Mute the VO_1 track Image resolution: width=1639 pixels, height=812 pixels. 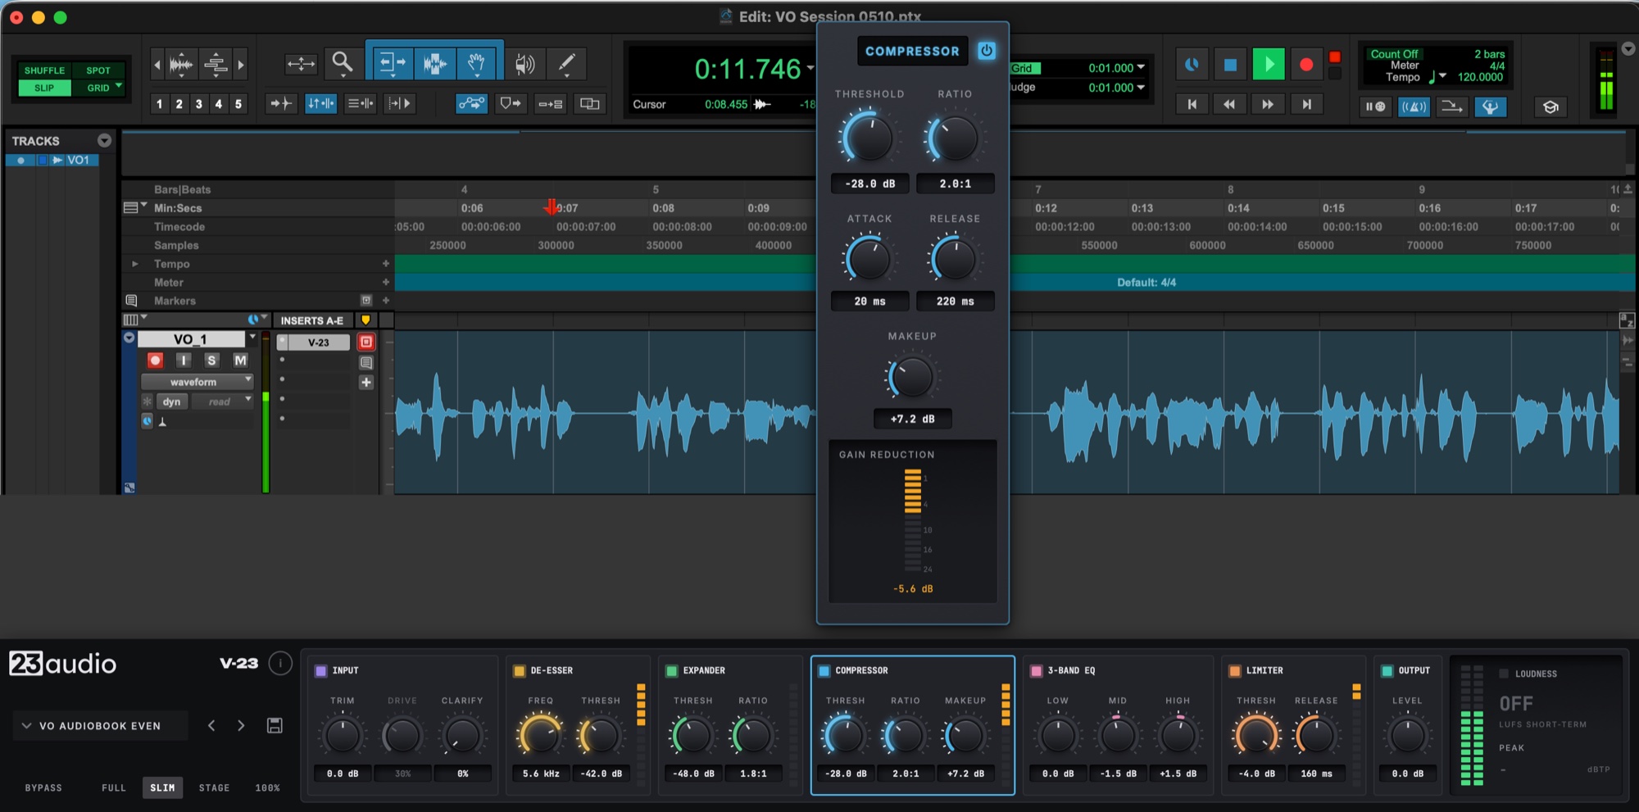tap(240, 360)
